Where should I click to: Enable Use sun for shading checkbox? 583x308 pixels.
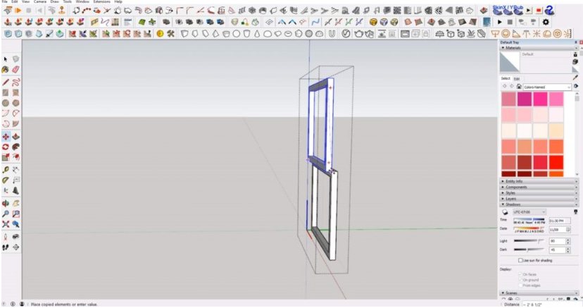[x=520, y=260]
